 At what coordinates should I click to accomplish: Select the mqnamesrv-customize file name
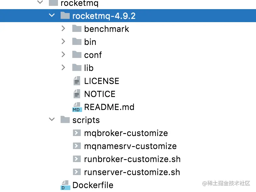[131, 146]
